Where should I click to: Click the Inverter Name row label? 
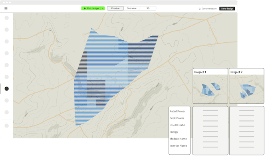tap(178, 145)
